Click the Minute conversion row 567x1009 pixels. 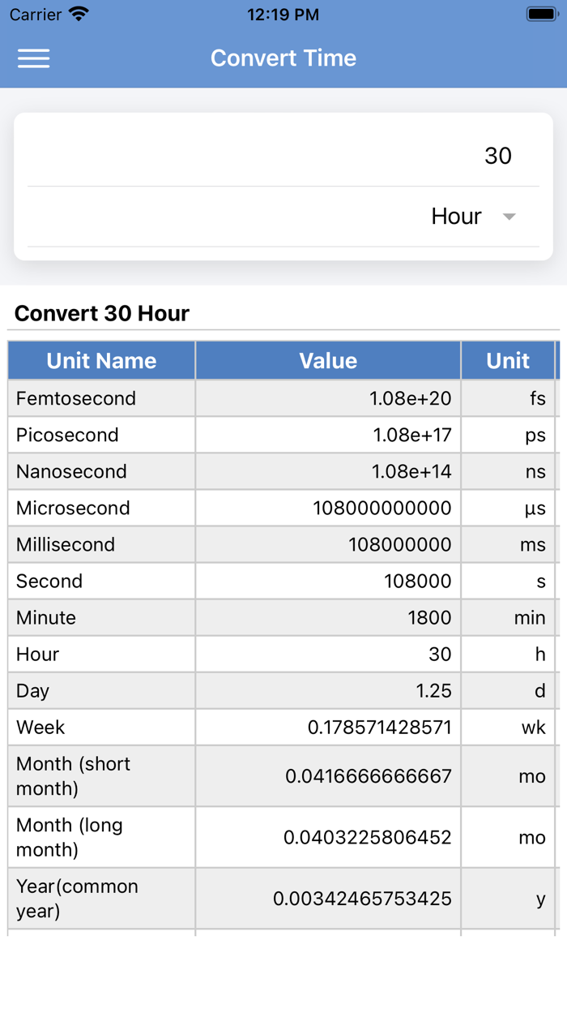coord(283,617)
